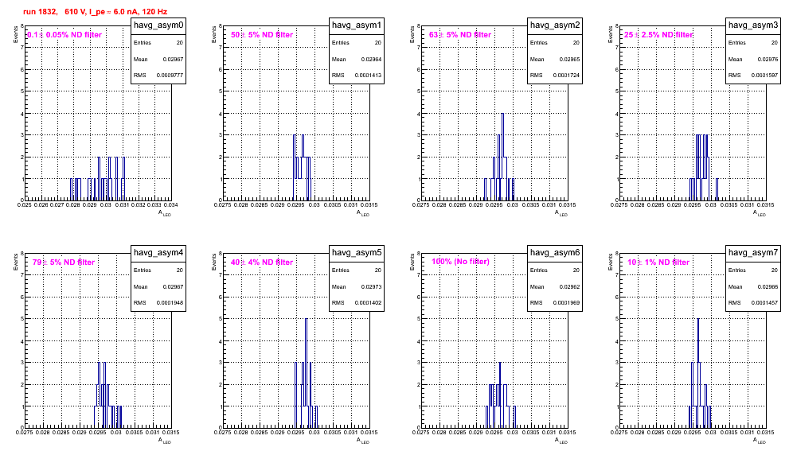
Task: Click RMS value 0.0001457 in havg_asym7
Action: [x=764, y=303]
